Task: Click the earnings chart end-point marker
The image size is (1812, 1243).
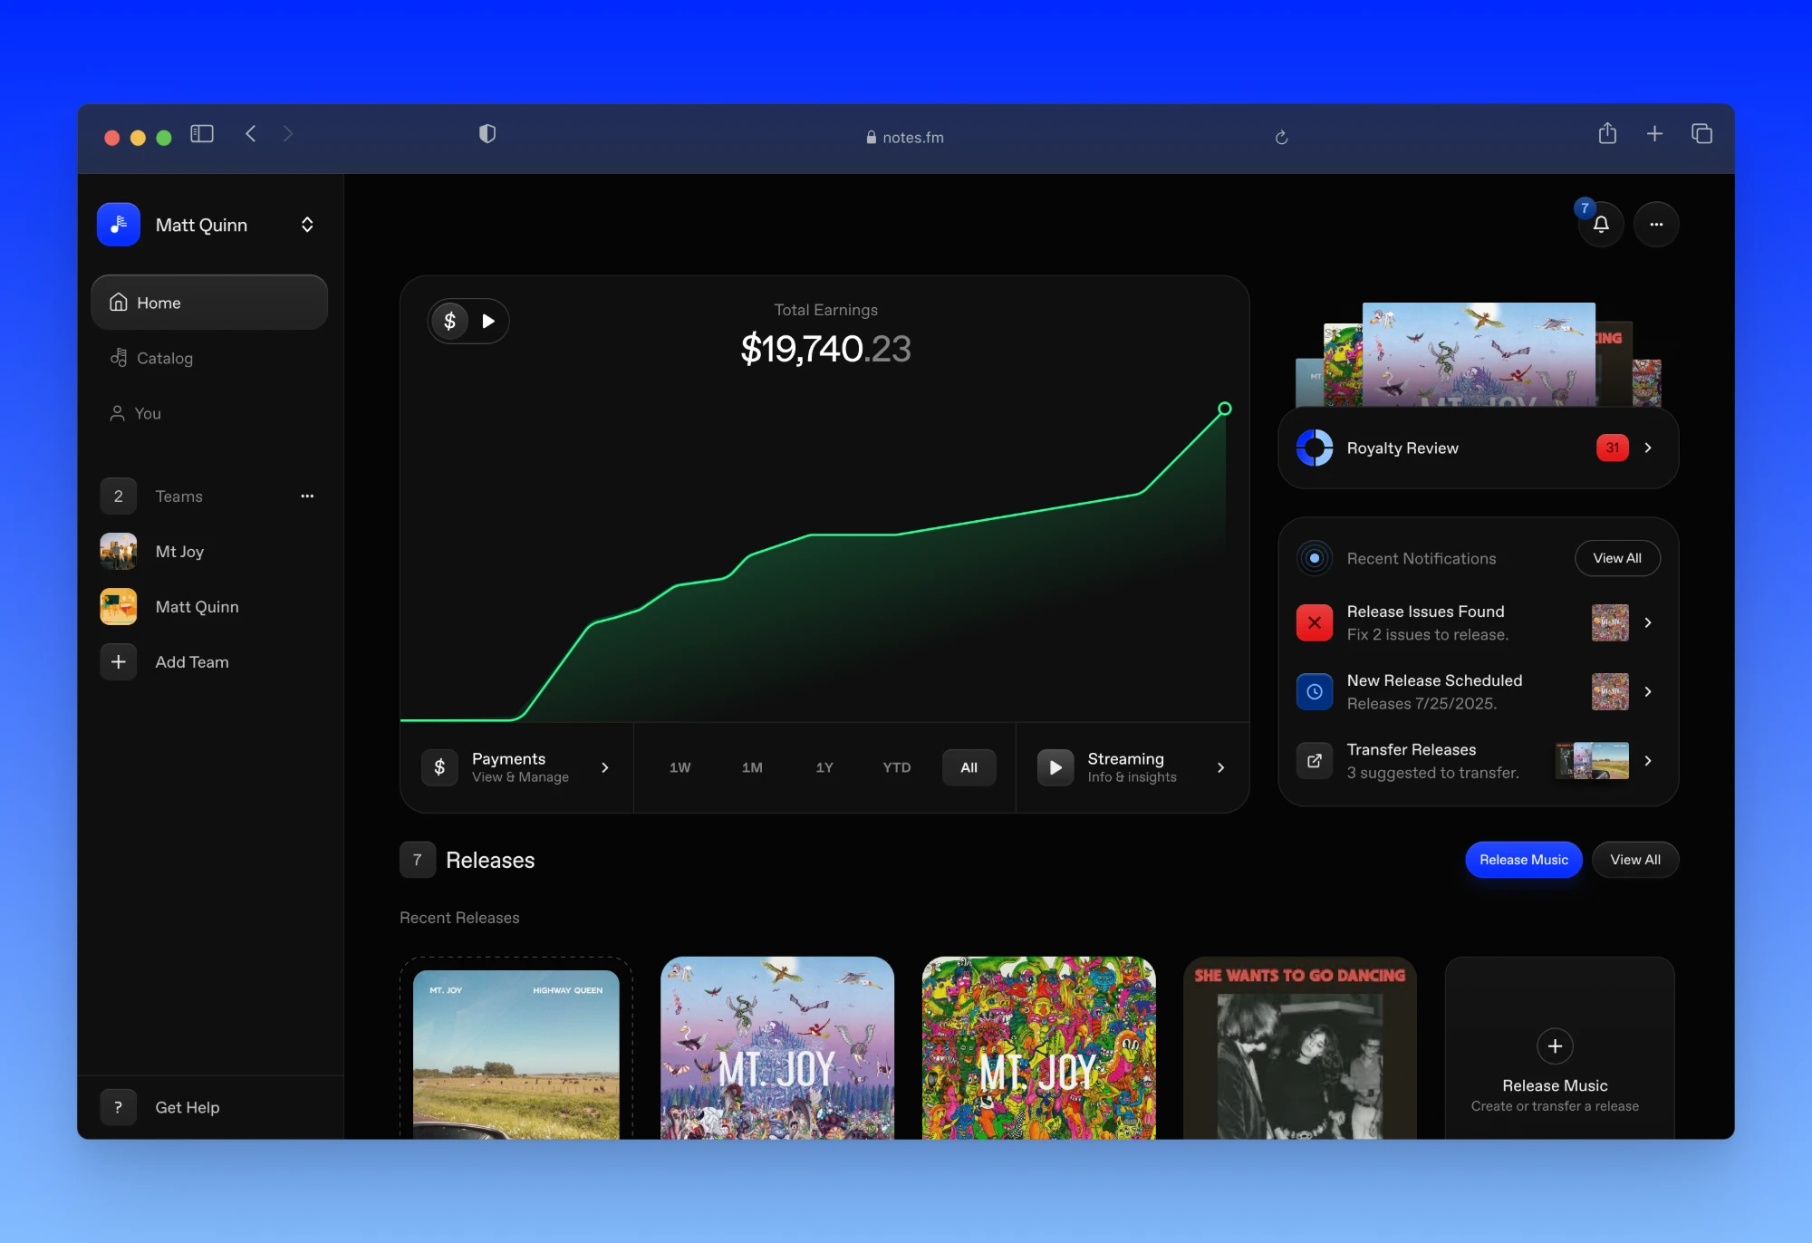Action: point(1225,409)
